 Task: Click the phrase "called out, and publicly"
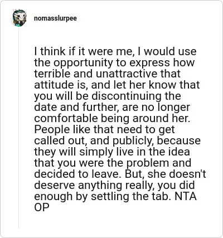point(94,140)
